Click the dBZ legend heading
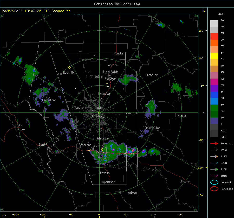 (220, 14)
